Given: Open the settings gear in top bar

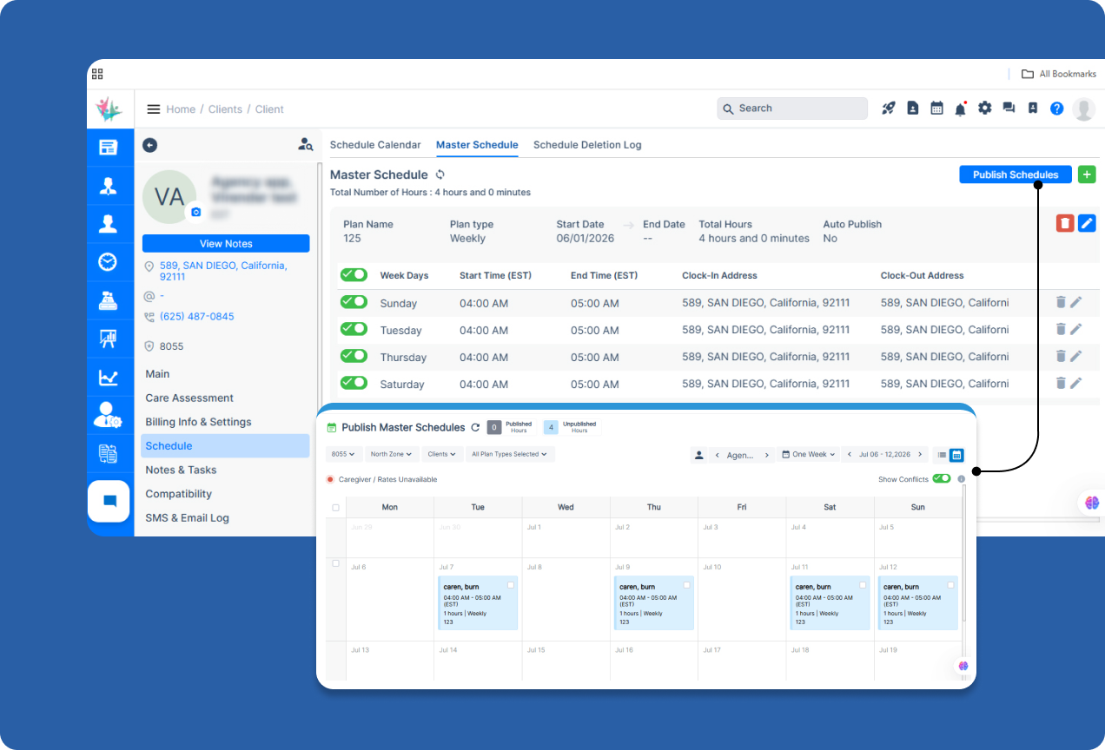Looking at the screenshot, I should click(984, 109).
